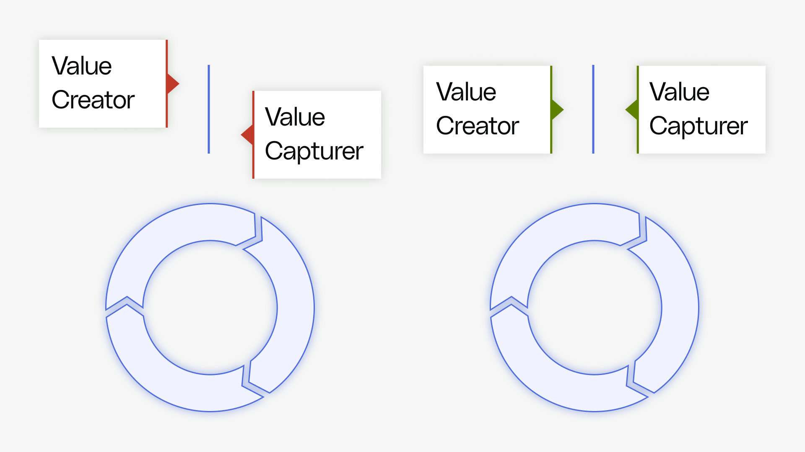Select the blue vertical divider between red cards

[209, 109]
